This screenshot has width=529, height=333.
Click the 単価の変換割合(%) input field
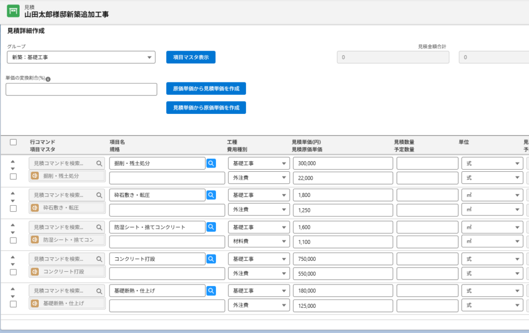coord(81,90)
